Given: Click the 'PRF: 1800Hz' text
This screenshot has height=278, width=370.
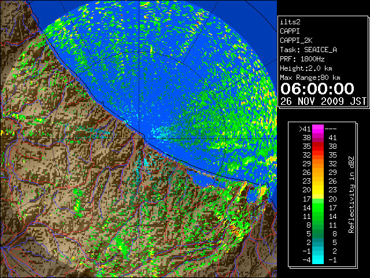Looking at the screenshot, I should click(x=302, y=59).
